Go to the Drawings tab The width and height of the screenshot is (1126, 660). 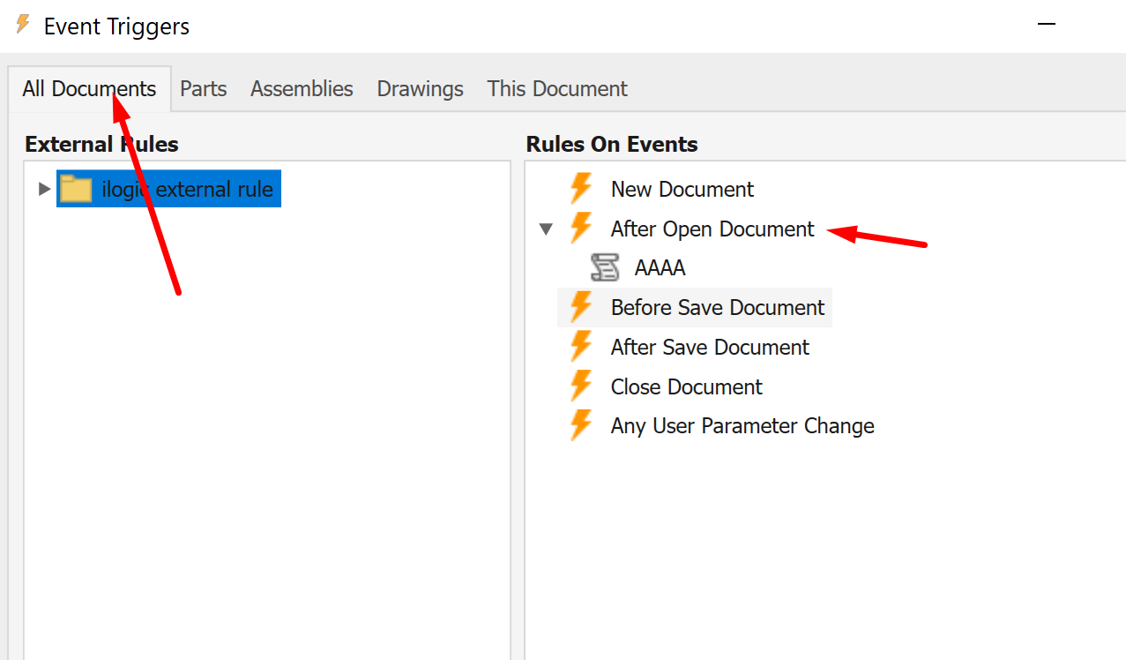point(420,89)
